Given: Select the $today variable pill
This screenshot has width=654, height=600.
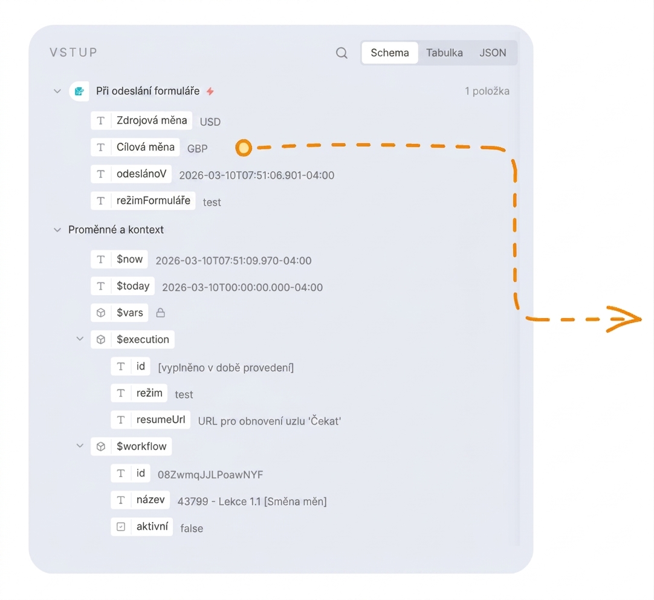Looking at the screenshot, I should (123, 286).
